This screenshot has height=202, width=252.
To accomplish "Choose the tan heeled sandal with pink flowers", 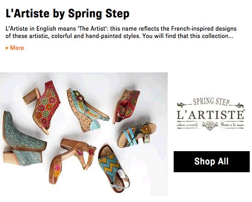I will (72, 160).
